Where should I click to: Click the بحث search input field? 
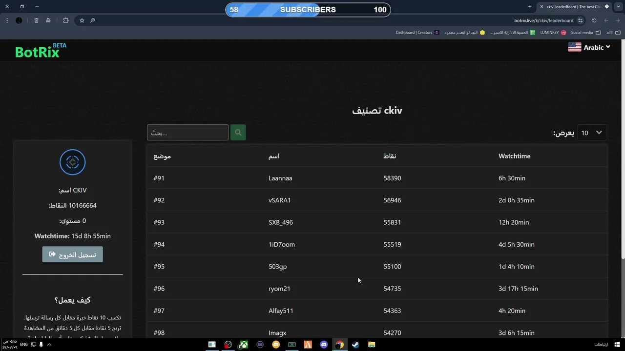coord(188,133)
